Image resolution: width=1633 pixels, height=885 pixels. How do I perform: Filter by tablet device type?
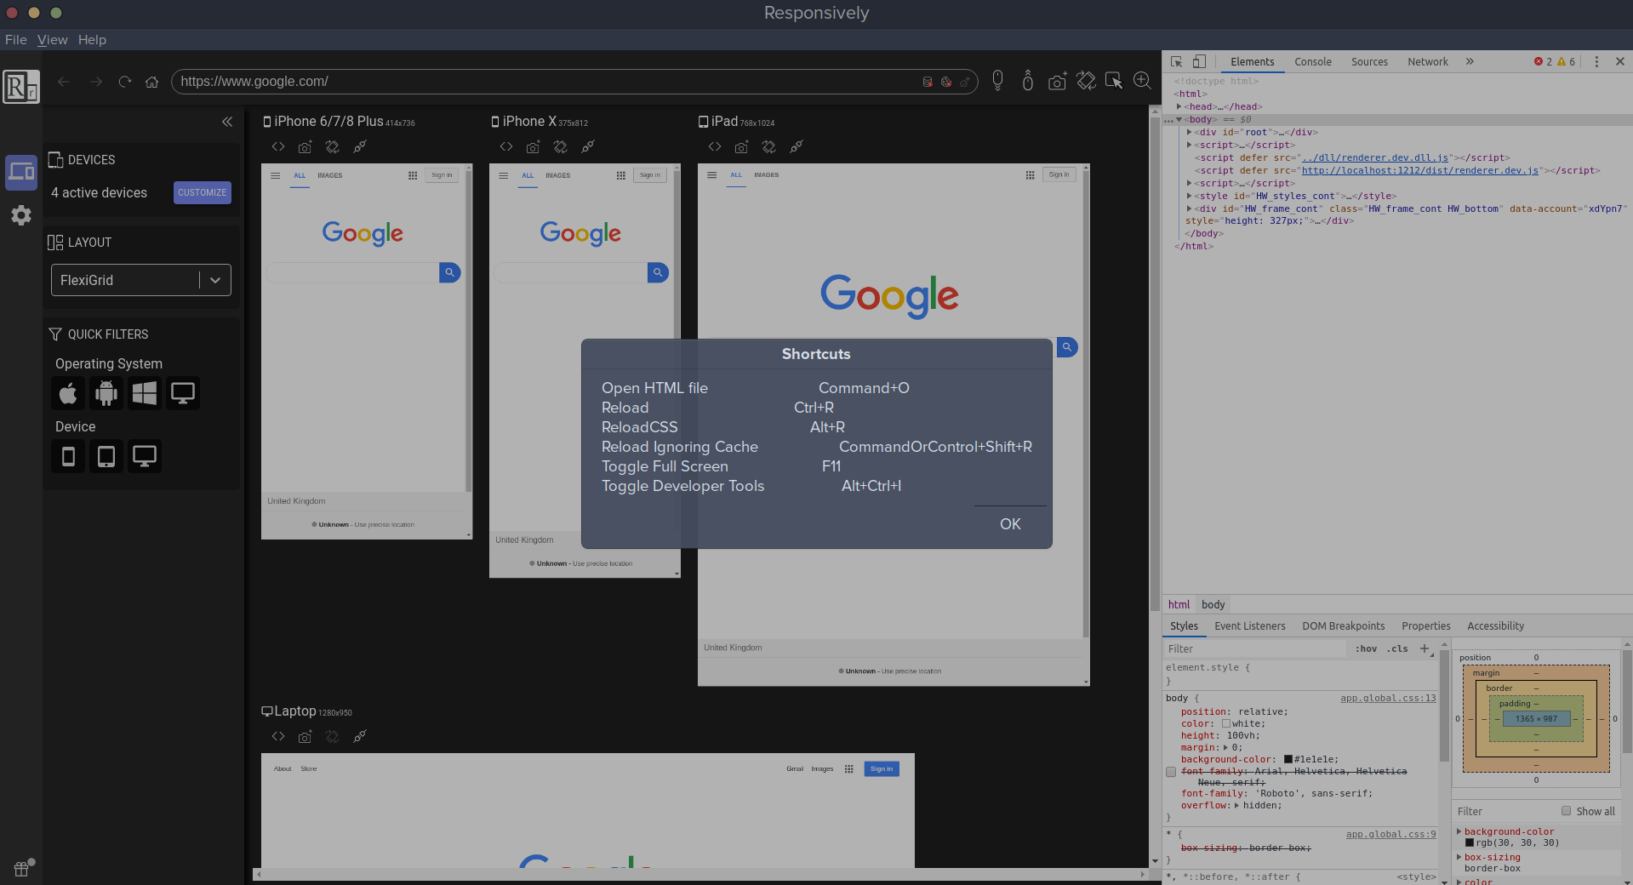tap(106, 456)
